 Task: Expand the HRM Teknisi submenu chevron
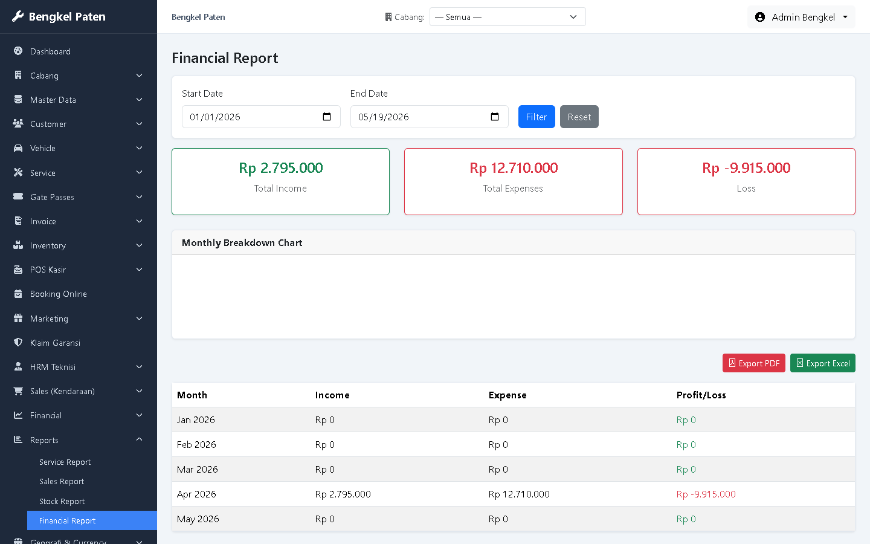[x=140, y=367]
